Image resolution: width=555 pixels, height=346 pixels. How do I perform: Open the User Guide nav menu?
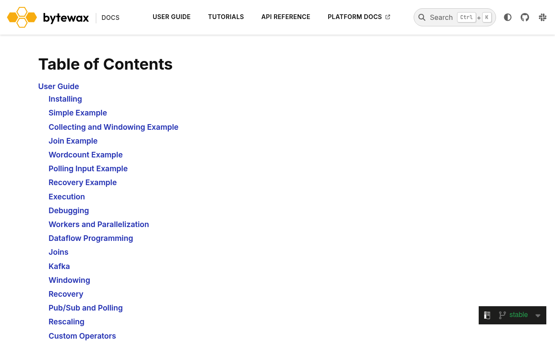[172, 17]
